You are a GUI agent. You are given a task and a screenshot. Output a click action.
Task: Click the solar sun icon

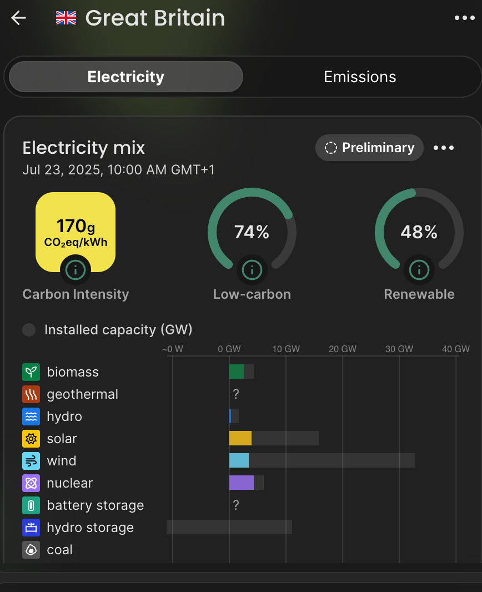click(x=31, y=439)
